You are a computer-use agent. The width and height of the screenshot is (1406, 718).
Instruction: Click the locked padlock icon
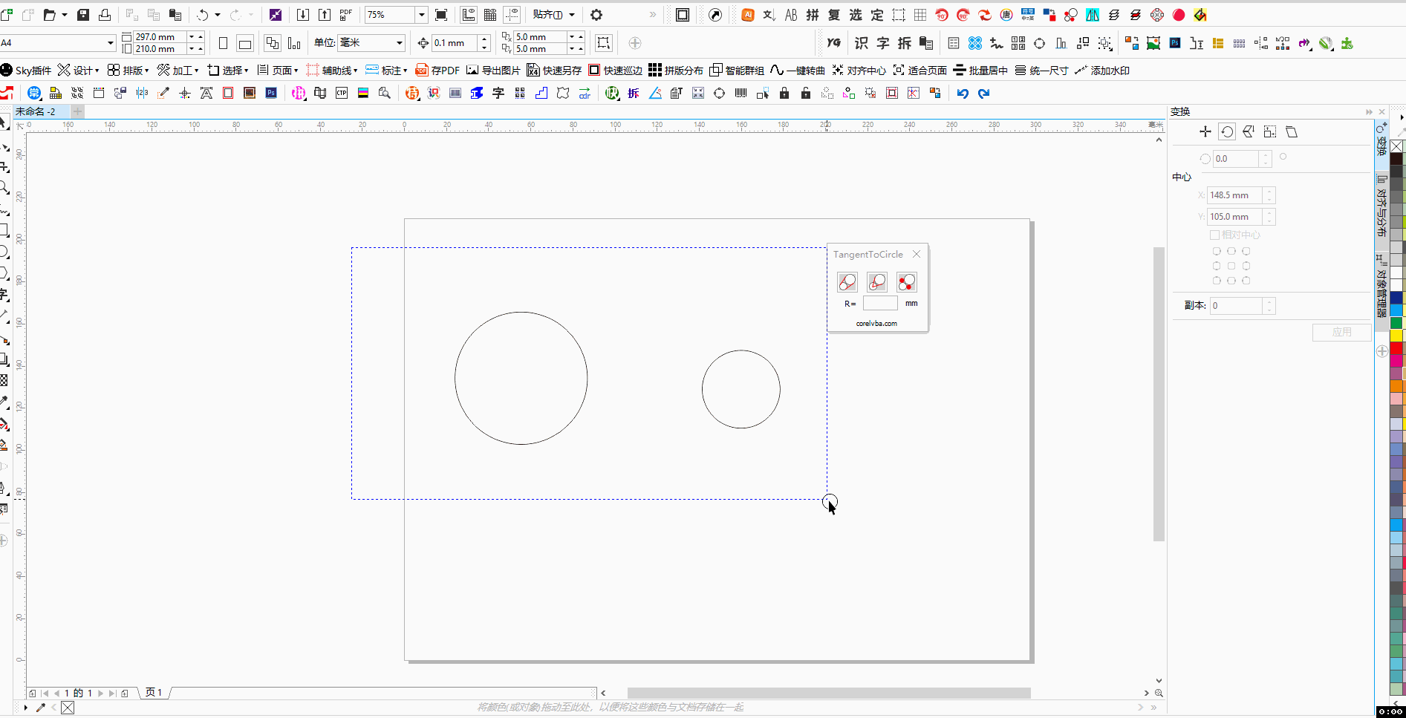[784, 93]
